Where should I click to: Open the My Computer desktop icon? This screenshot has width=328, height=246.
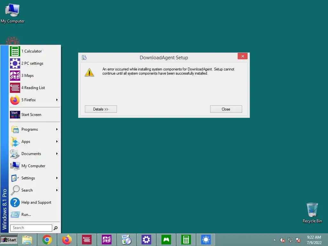coord(12,13)
